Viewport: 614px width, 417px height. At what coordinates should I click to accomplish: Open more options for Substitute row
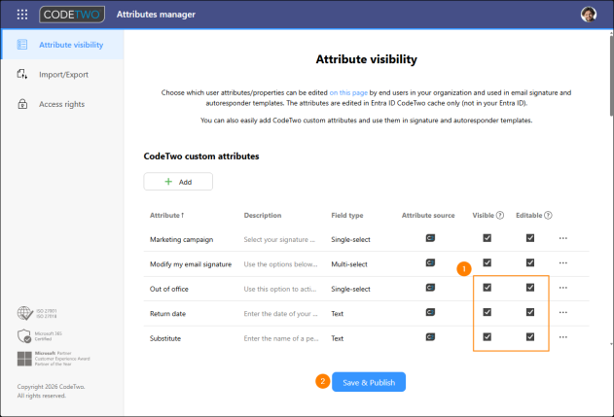tap(563, 336)
